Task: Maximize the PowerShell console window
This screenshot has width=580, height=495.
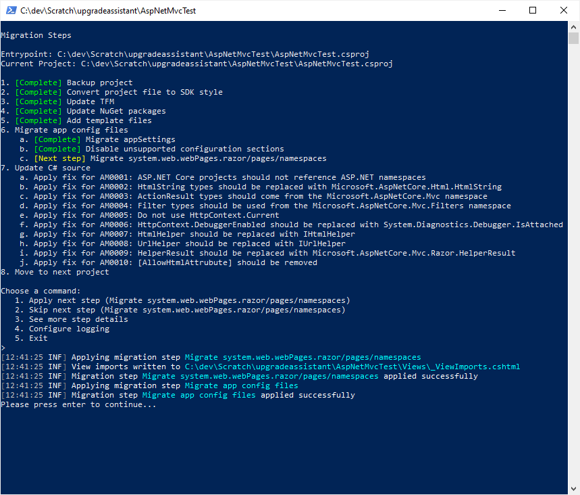Action: (x=533, y=11)
